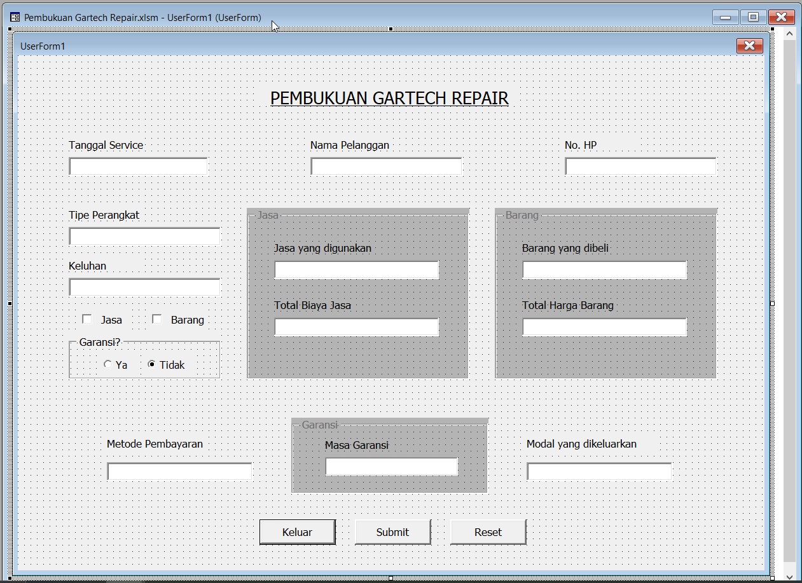
Task: Click inside the Tipe Perangkat field
Action: (144, 236)
